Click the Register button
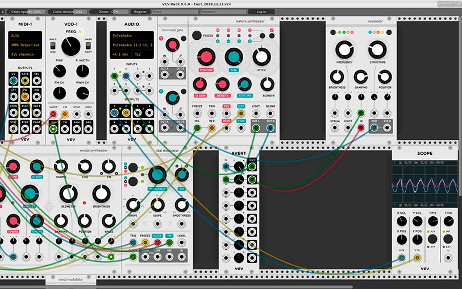 pyautogui.click(x=140, y=11)
